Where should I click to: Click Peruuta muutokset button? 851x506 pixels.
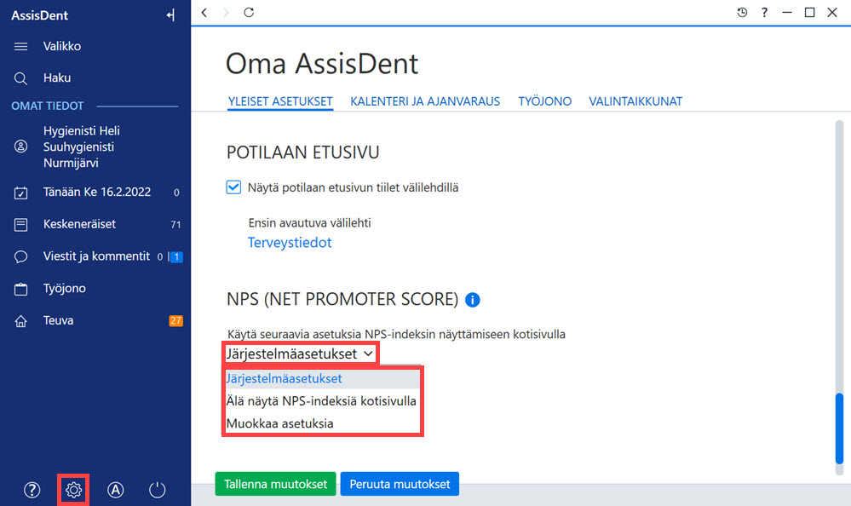[x=400, y=484]
